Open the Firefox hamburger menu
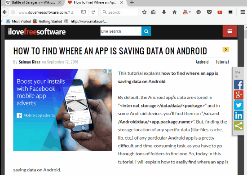Image resolution: width=247 pixels, height=175 pixels. click(243, 12)
